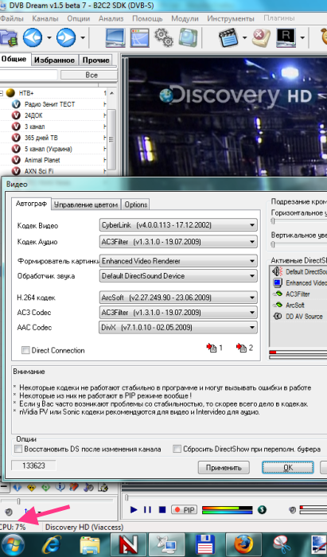Start playback with the play button
Screen dimensions: 327x557
pos(134,510)
